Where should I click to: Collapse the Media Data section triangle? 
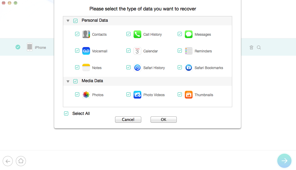(68, 81)
